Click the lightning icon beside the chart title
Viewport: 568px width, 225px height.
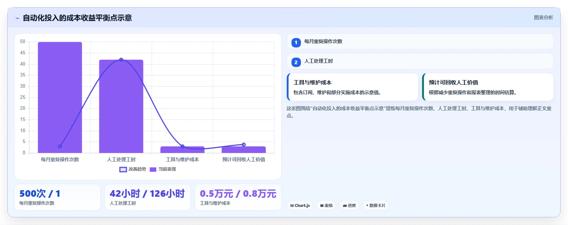pyautogui.click(x=17, y=18)
